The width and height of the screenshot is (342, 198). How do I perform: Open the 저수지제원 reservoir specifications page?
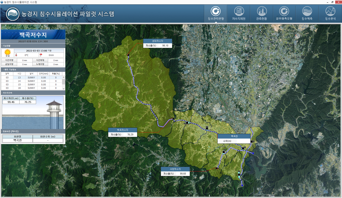point(239,13)
